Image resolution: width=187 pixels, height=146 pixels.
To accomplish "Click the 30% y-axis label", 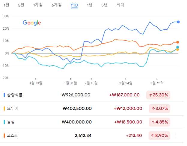I will pyautogui.click(x=6, y=16).
